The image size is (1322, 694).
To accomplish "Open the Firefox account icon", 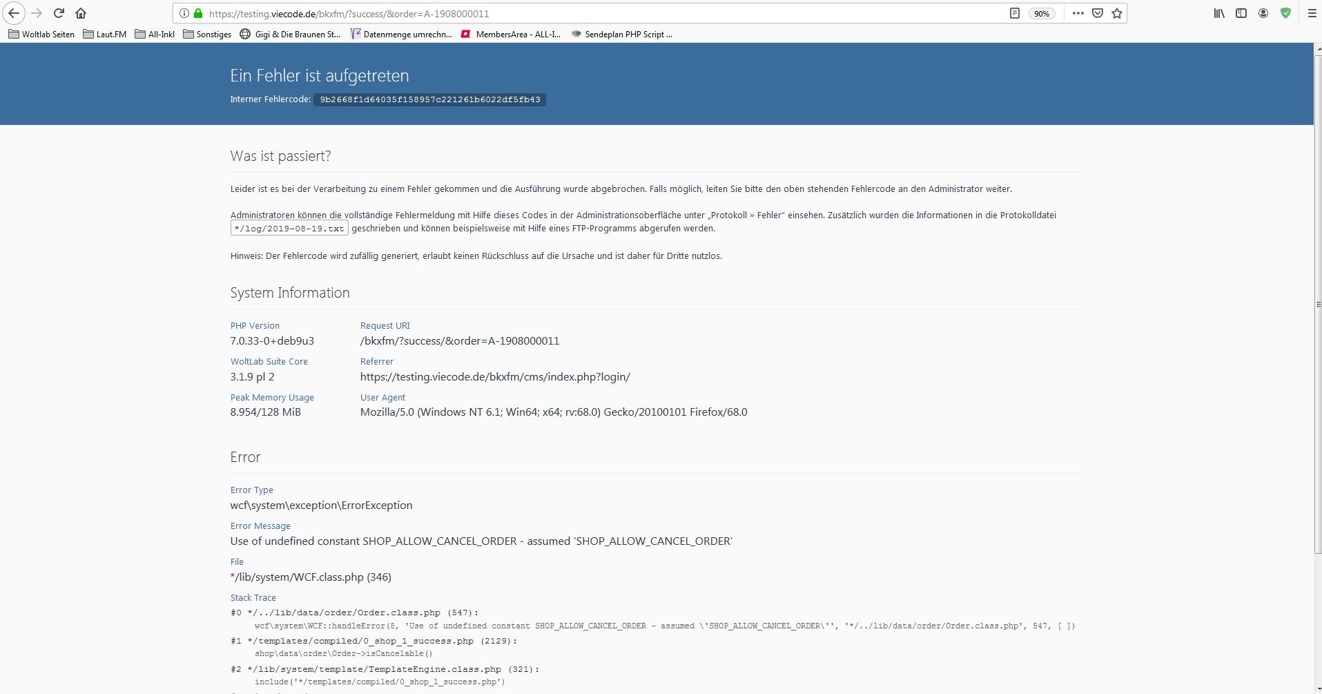I will [1263, 13].
